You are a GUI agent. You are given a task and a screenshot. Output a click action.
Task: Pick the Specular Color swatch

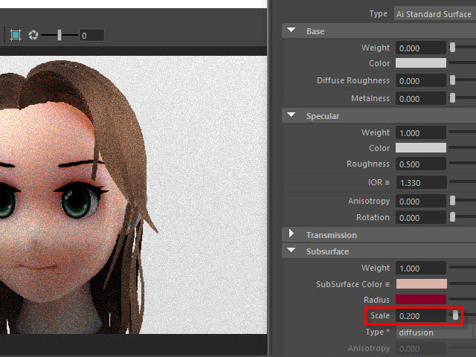point(422,148)
